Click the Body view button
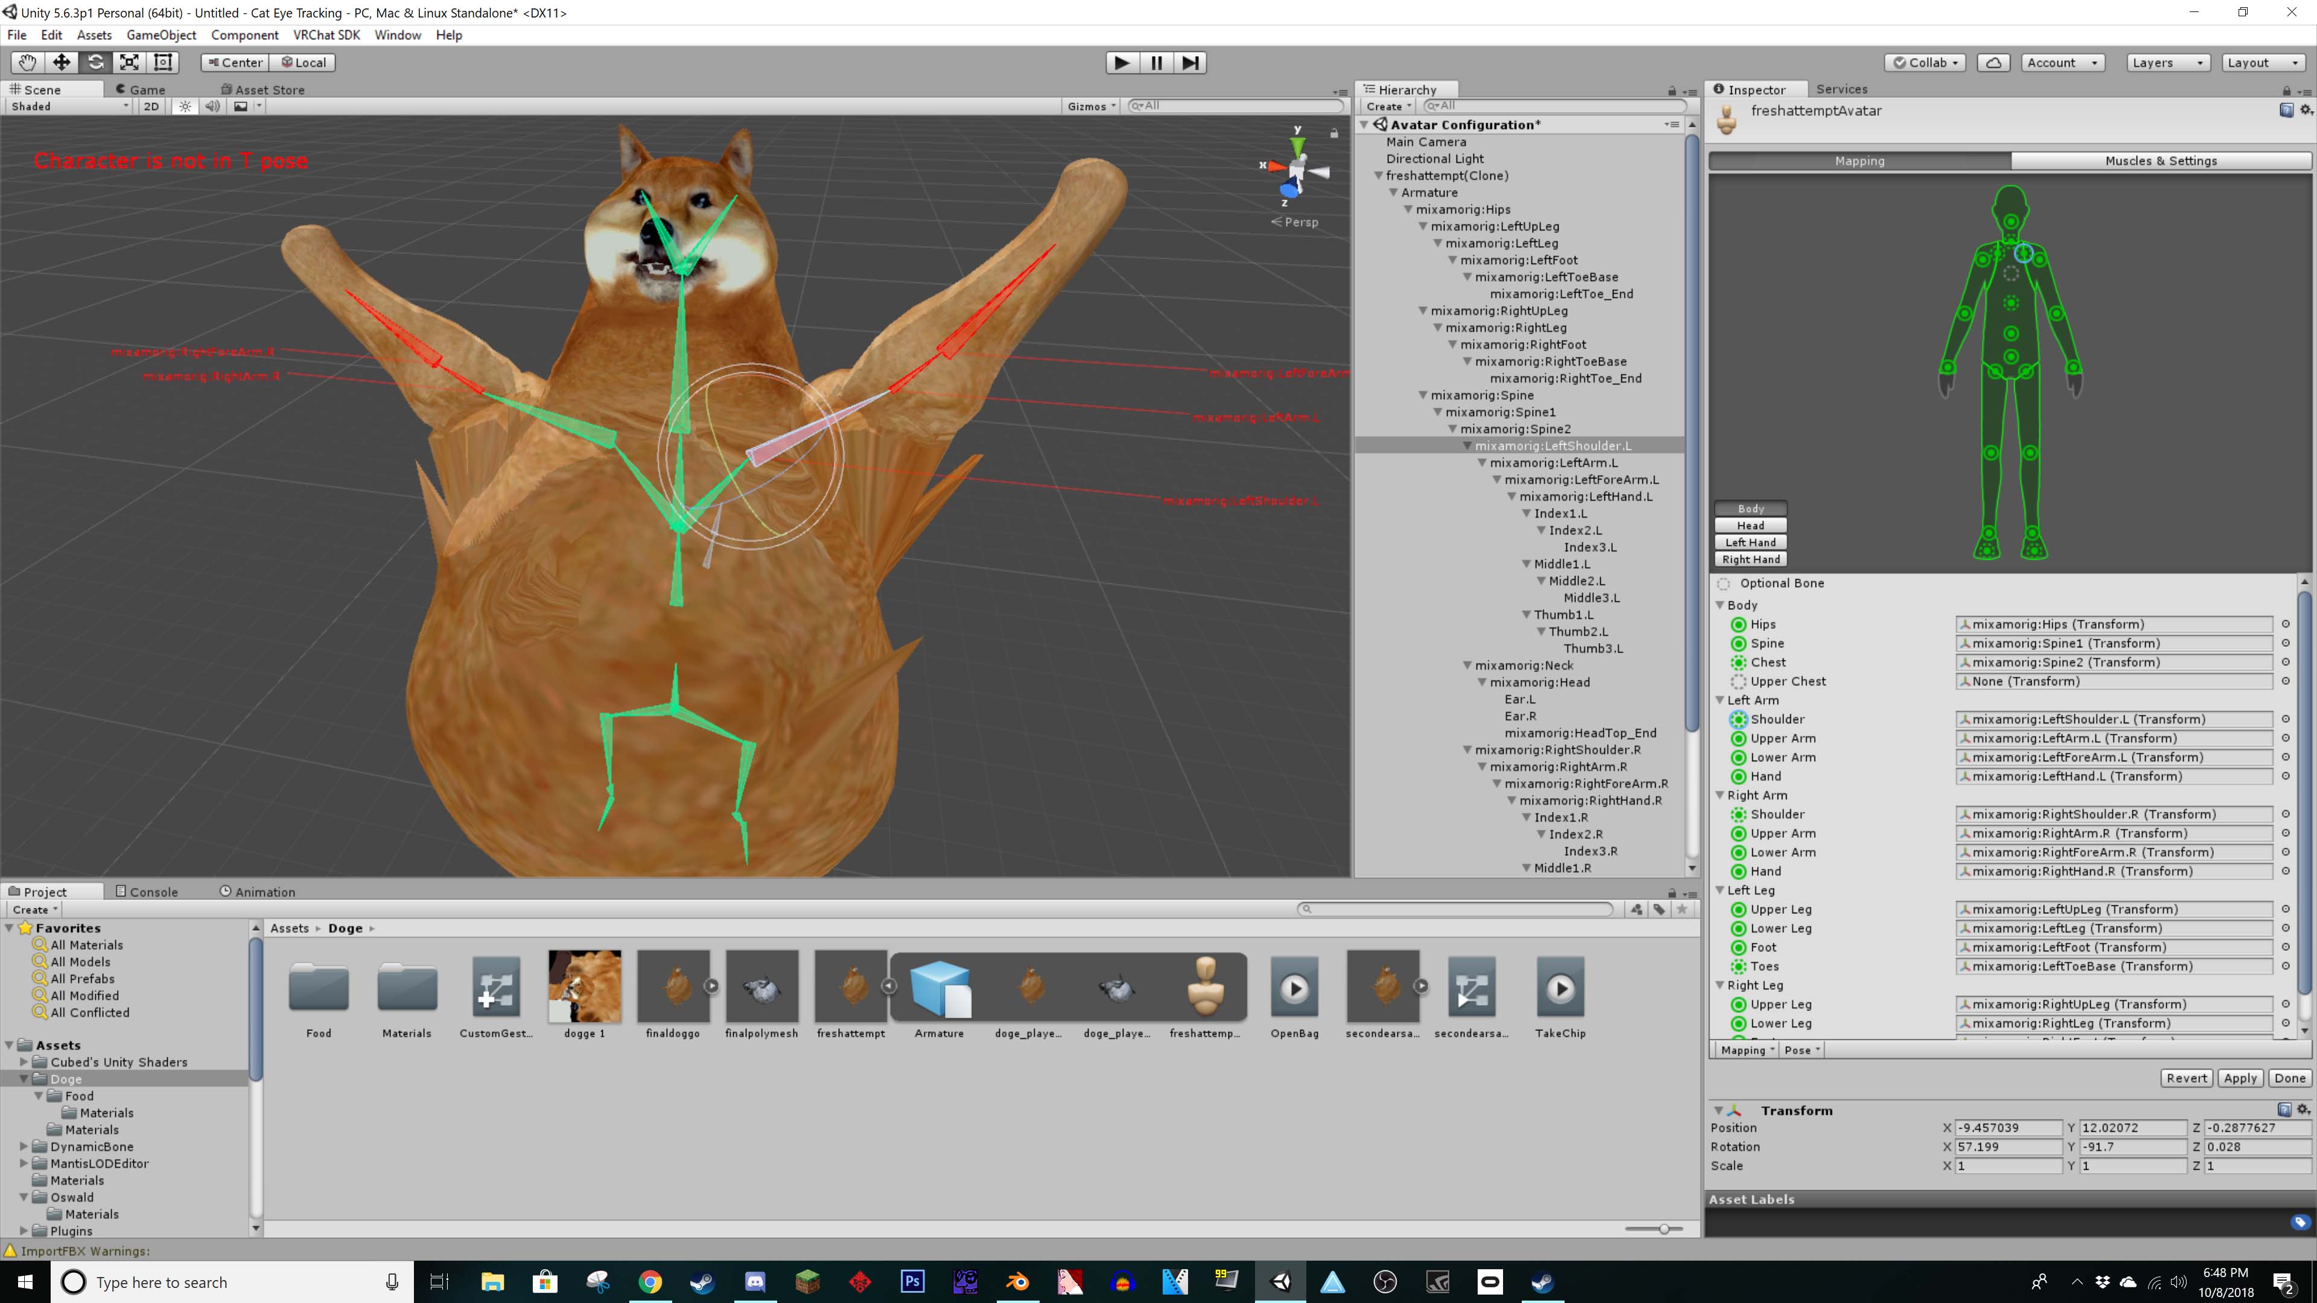The height and width of the screenshot is (1303, 2317). click(1749, 508)
